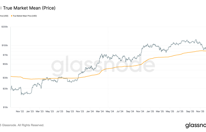Select the $30k y-axis label
The image size is (206, 132).
tap(5, 78)
